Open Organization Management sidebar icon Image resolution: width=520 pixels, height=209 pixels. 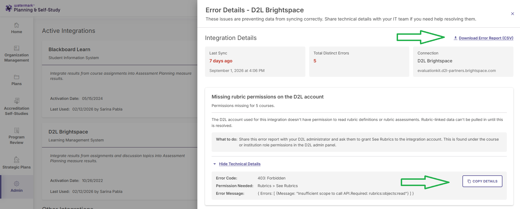point(16,48)
